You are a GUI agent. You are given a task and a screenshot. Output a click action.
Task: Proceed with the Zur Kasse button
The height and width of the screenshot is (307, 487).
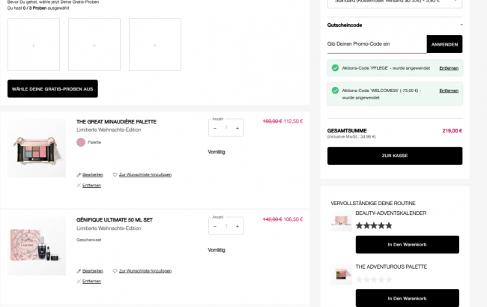click(x=395, y=156)
